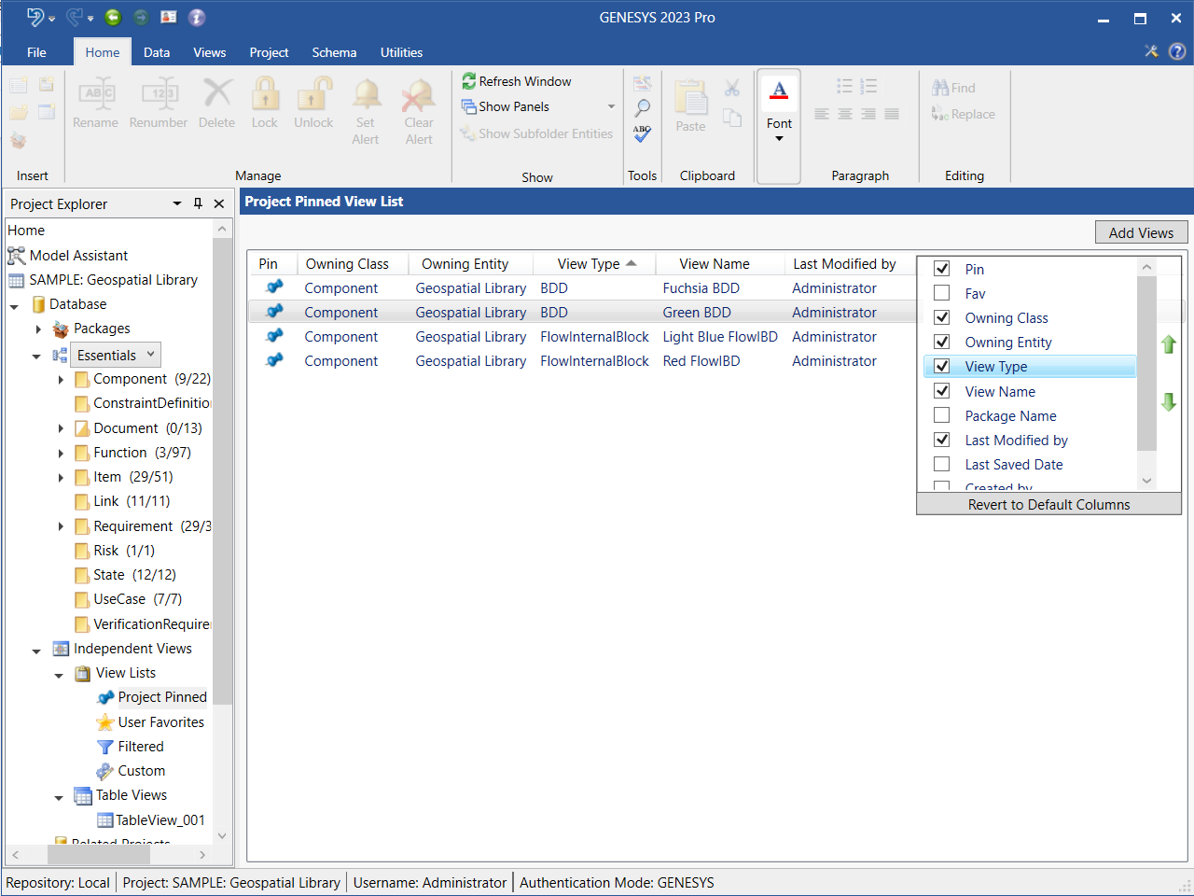This screenshot has height=896, width=1194.
Task: Click the Refresh Window icon
Action: coord(469,82)
